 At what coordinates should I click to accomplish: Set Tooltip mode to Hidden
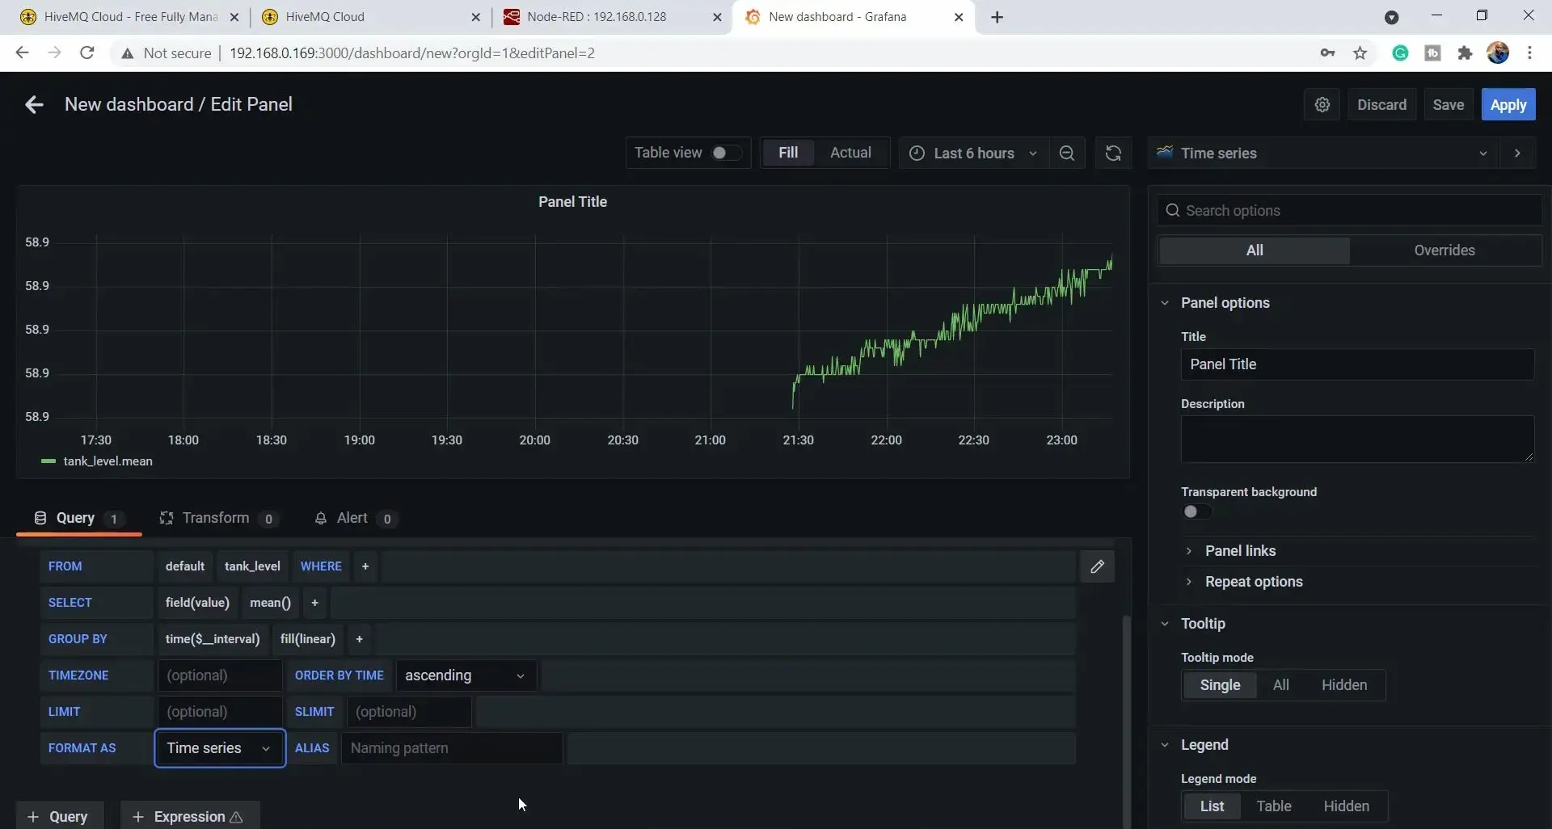coord(1344,685)
